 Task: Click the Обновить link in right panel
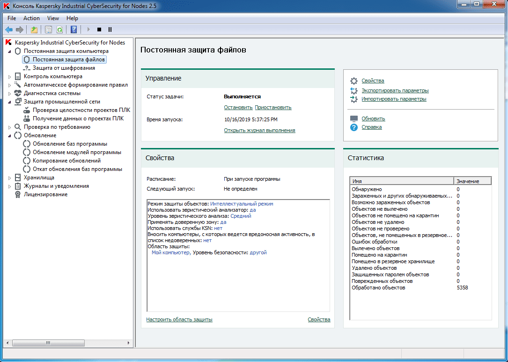pyautogui.click(x=373, y=118)
